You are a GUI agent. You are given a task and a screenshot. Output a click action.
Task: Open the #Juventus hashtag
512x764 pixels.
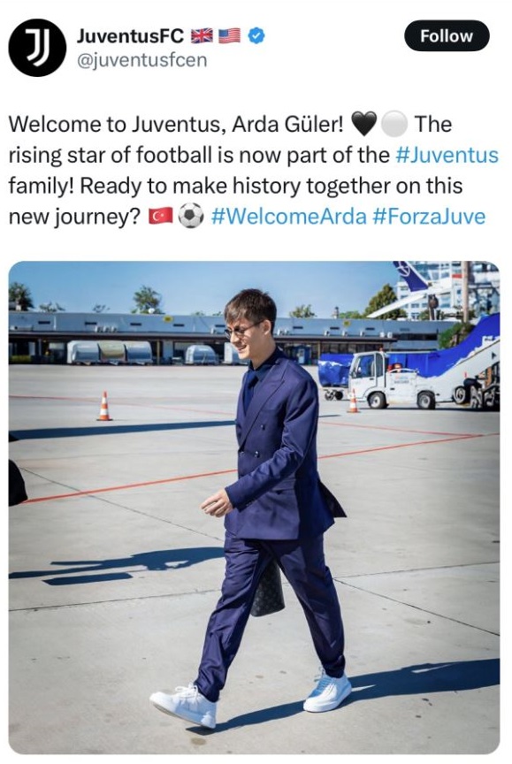tap(447, 155)
